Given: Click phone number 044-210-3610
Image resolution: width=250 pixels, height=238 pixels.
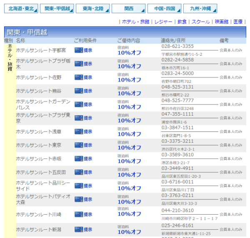Looking at the screenshot, I should (177, 211).
